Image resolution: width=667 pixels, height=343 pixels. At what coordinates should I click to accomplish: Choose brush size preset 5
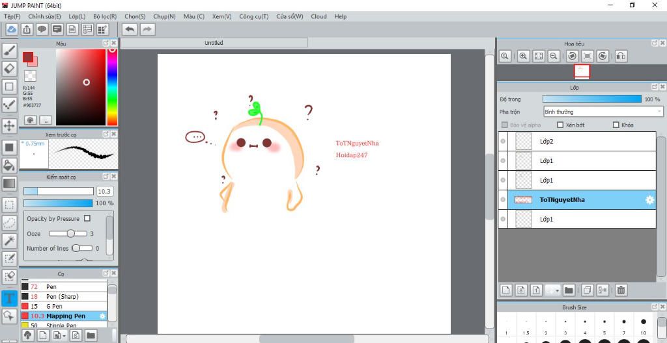point(604,327)
